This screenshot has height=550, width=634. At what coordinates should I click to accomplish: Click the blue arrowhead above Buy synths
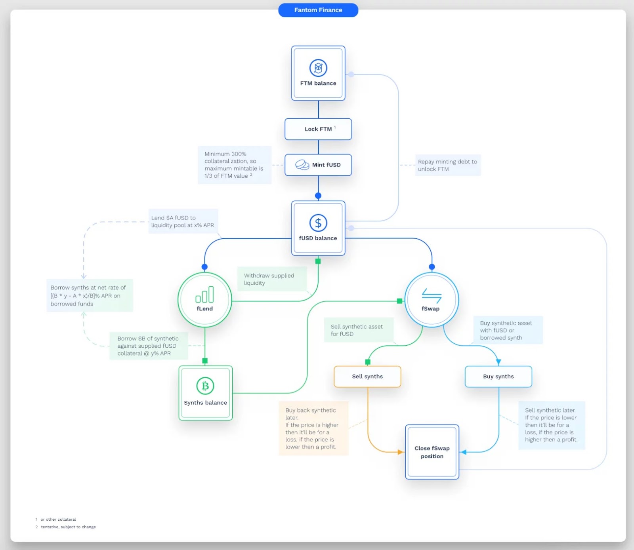tap(498, 362)
